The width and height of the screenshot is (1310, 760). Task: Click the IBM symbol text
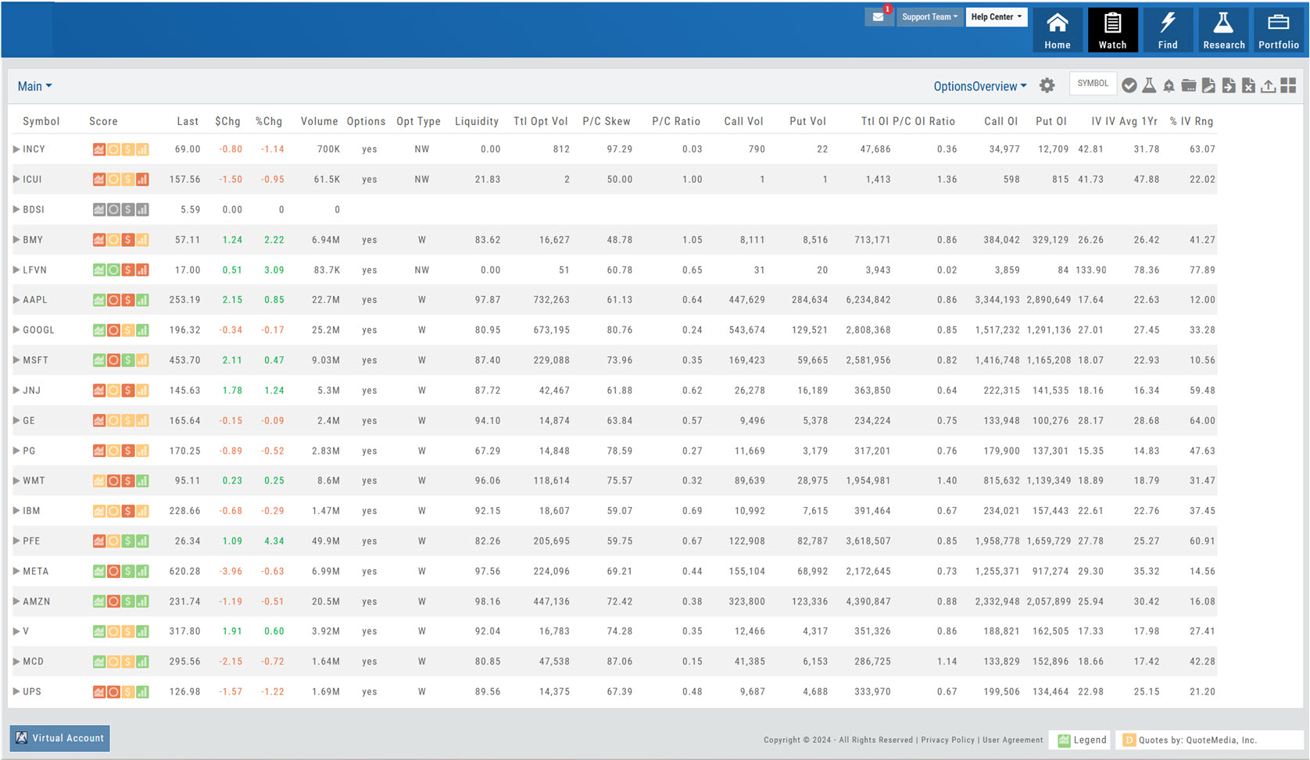coord(31,511)
